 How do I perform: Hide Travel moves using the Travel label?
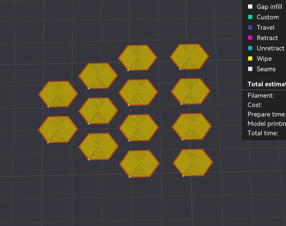(x=265, y=27)
